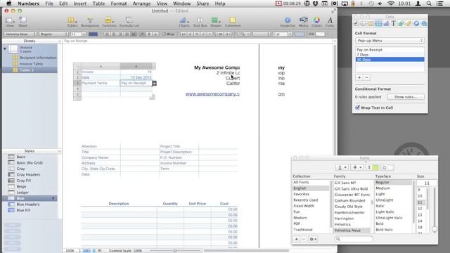The image size is (450, 253).
Task: Switch to Chart inspector tab
Action: pos(386,23)
